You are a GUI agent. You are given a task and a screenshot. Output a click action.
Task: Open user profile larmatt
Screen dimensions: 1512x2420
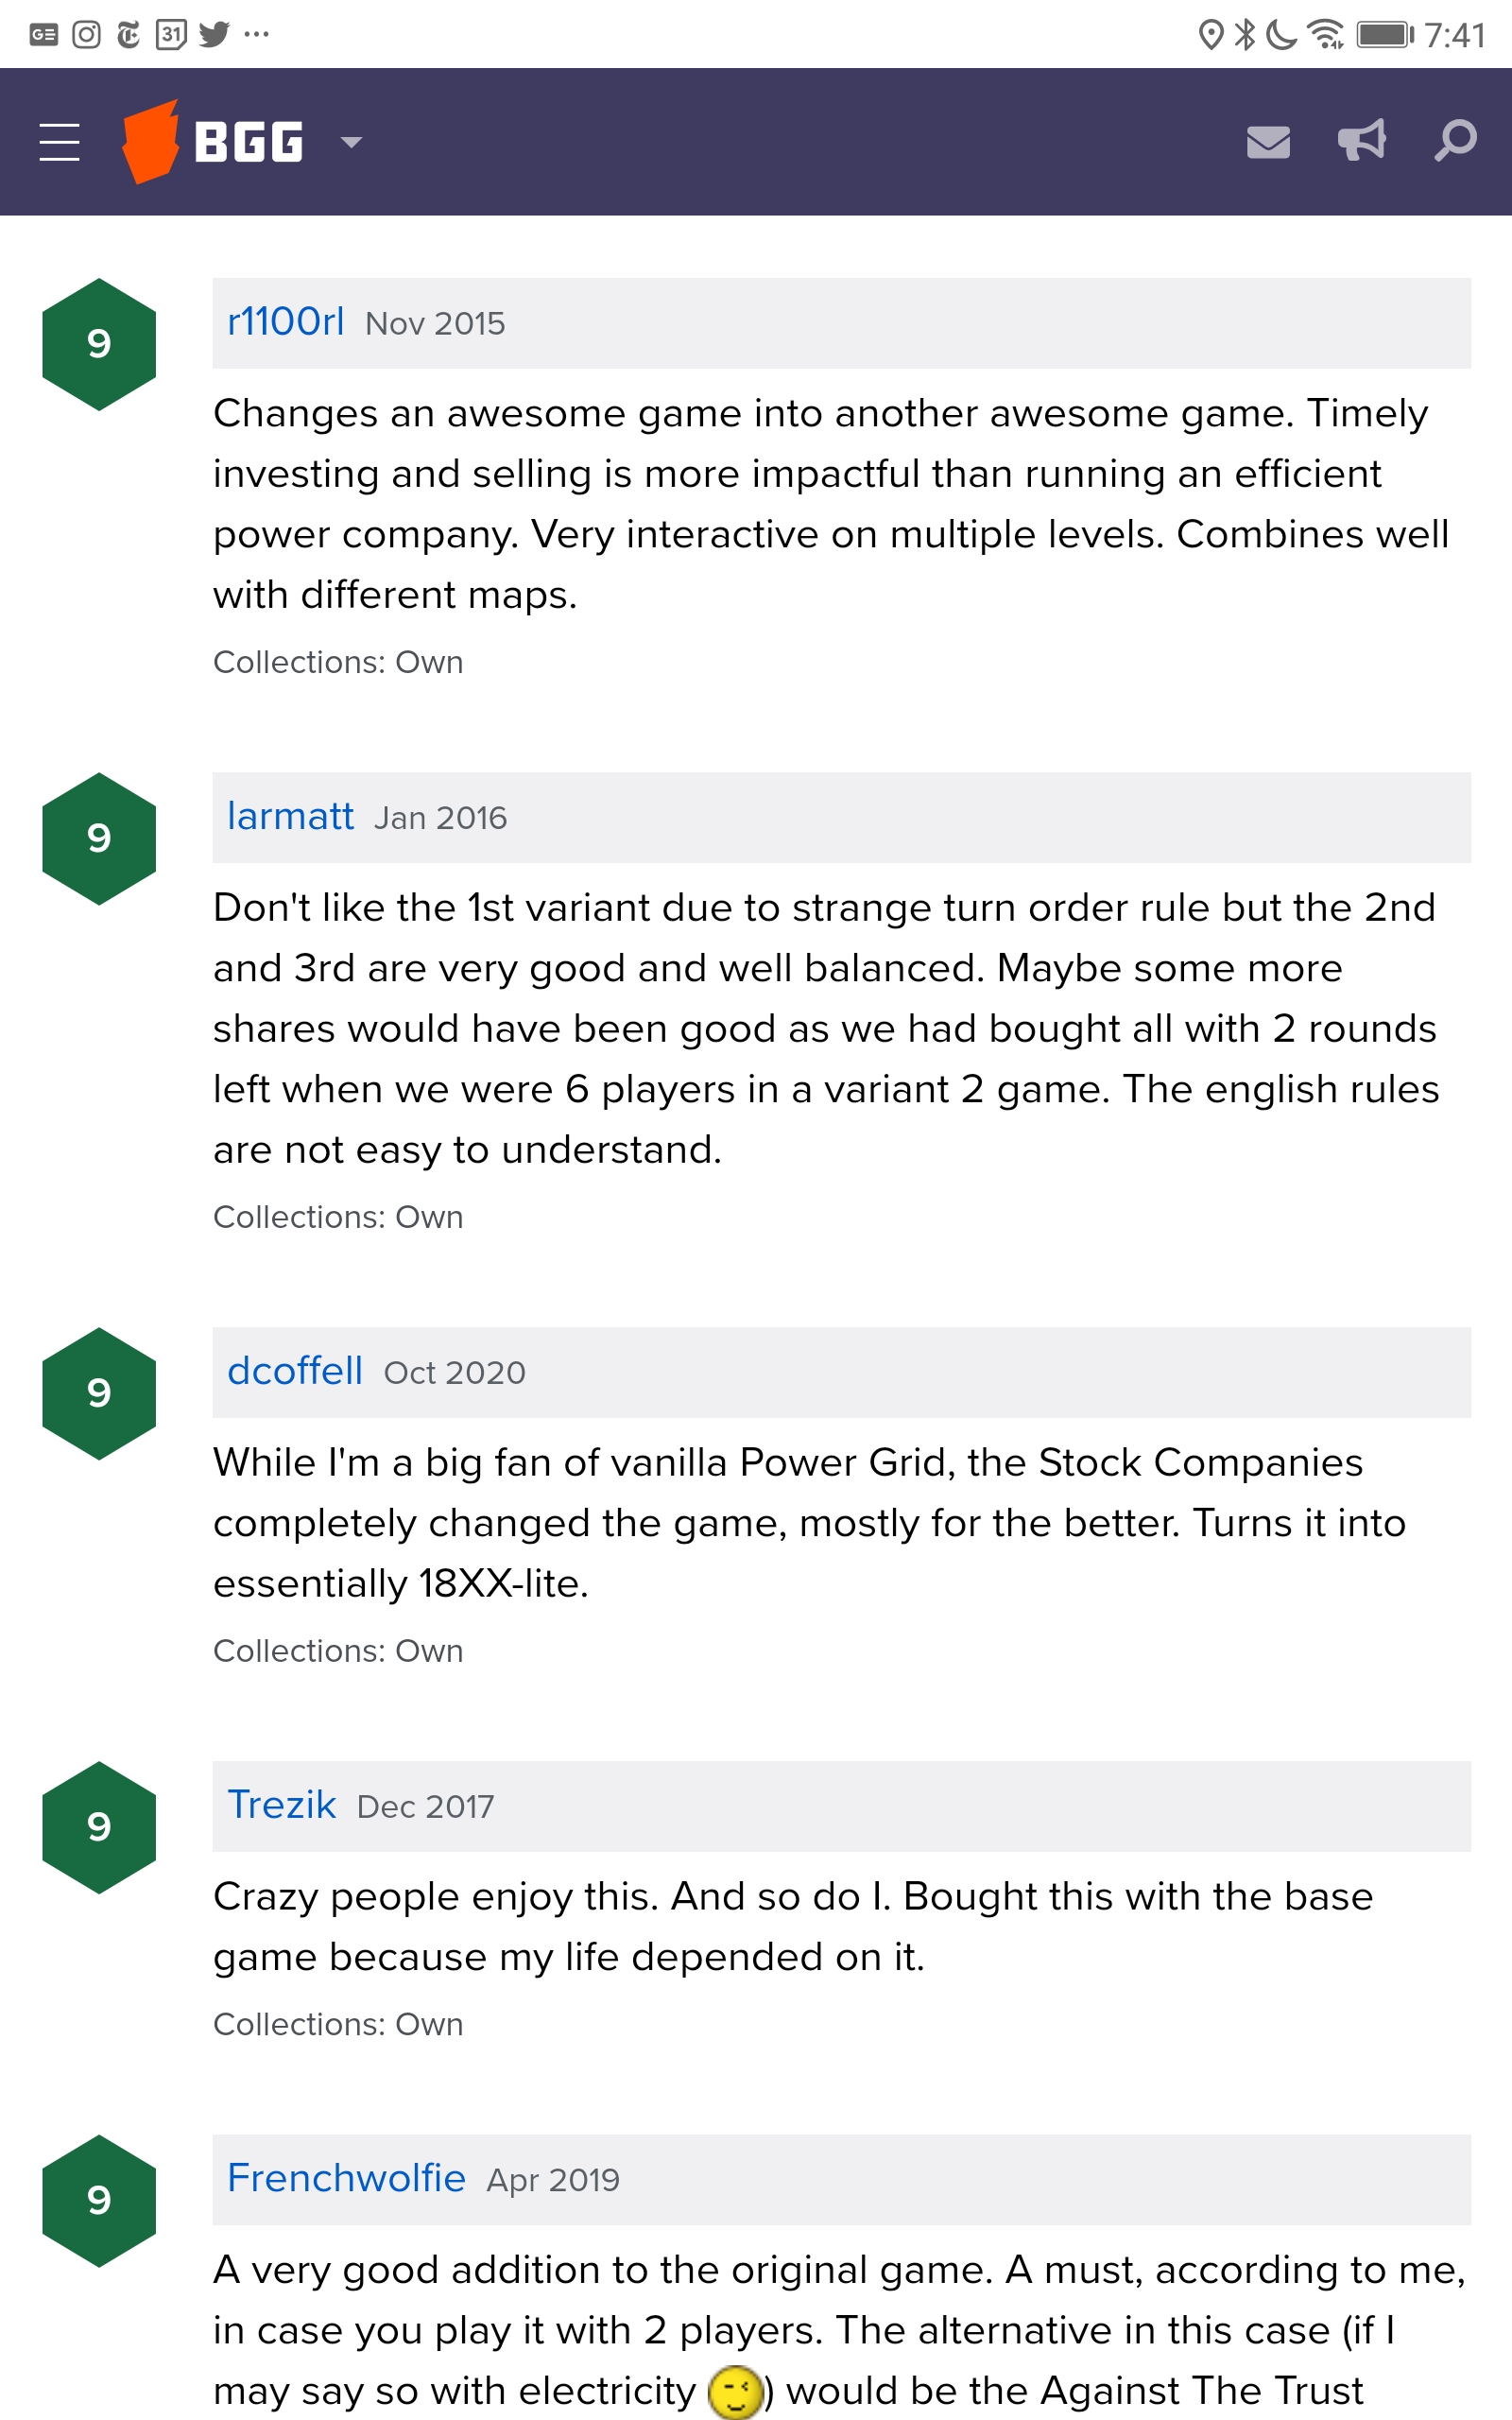pos(290,816)
